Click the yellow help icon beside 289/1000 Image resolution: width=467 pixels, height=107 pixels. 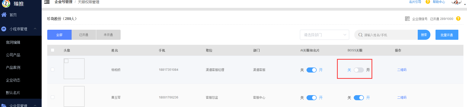point(458,19)
